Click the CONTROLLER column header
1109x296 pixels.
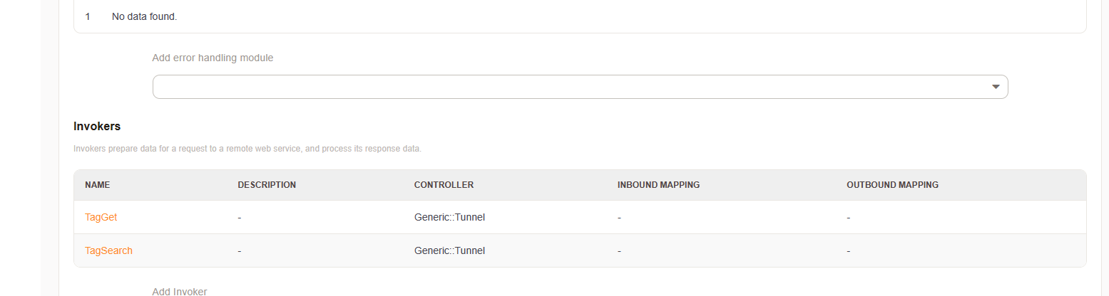pyautogui.click(x=444, y=185)
